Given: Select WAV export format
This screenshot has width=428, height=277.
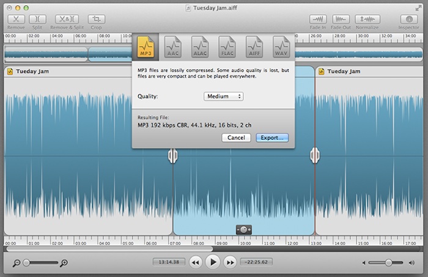Looking at the screenshot, I should (x=281, y=47).
